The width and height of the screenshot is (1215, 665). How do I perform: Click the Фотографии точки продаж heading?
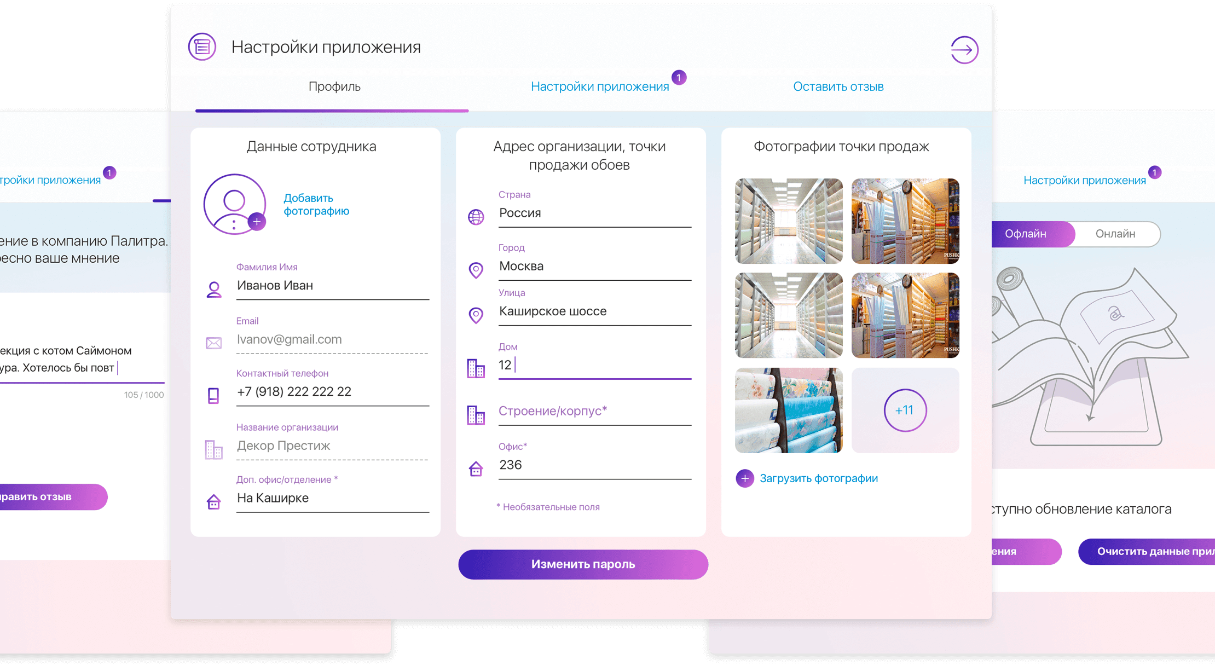pos(841,146)
